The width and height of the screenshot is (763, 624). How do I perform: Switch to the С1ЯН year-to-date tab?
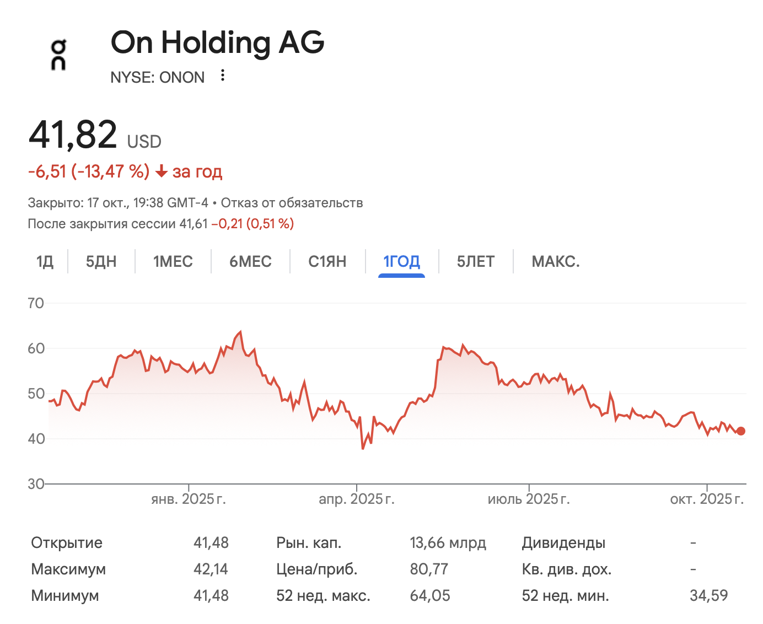pyautogui.click(x=327, y=261)
